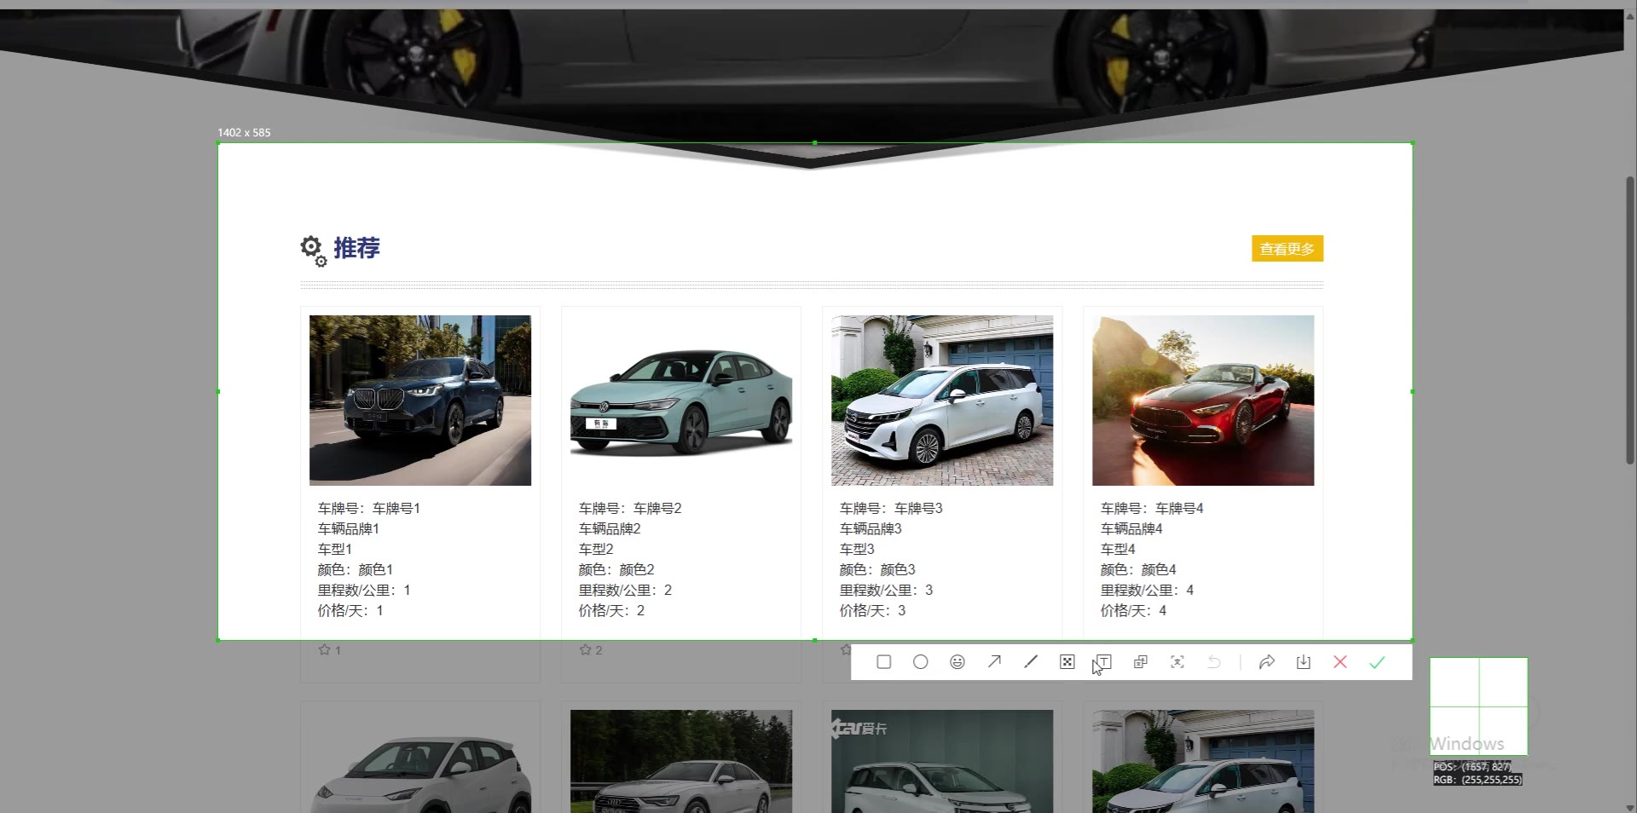The image size is (1637, 813).
Task: Click the text 车牌号：车牌号4
Action: [1152, 508]
